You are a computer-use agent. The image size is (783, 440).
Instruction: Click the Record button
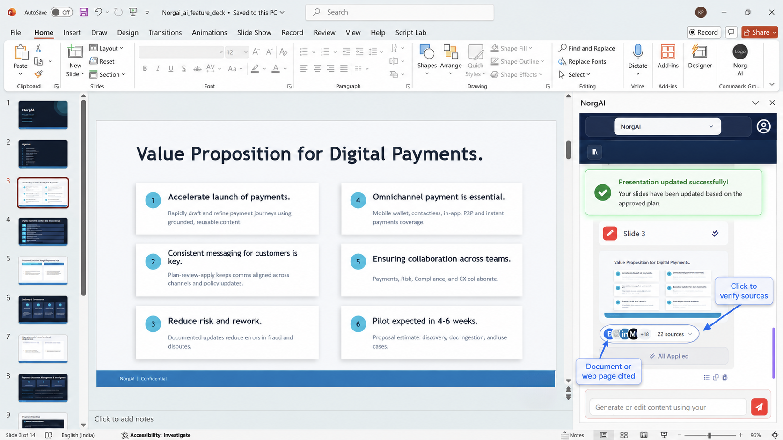[x=704, y=32]
